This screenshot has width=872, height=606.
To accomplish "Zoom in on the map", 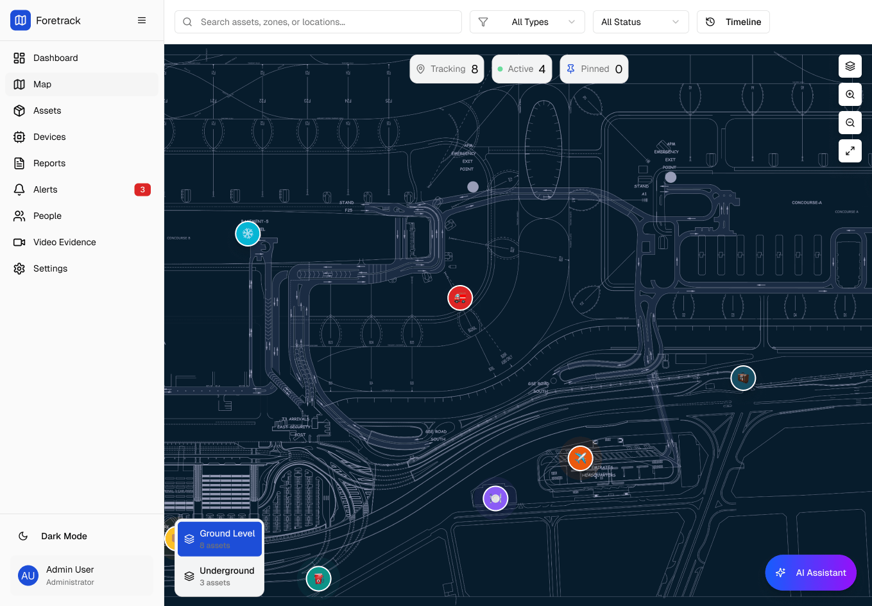I will pos(850,94).
